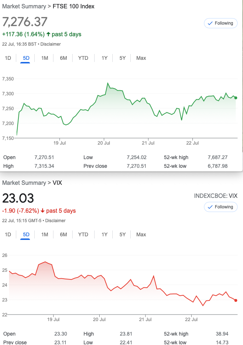
Task: Select the 5D tab on VIX chart
Action: point(26,234)
